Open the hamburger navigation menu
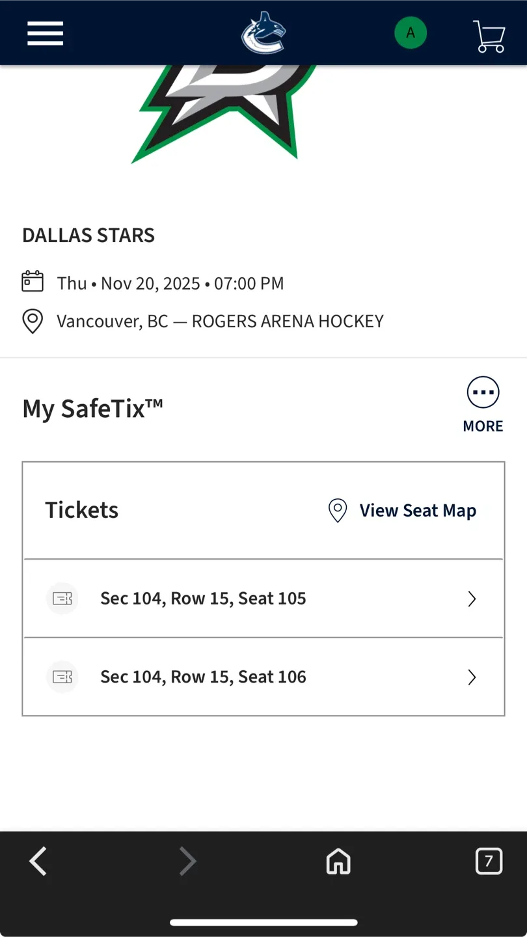This screenshot has width=527, height=937. pyautogui.click(x=45, y=33)
